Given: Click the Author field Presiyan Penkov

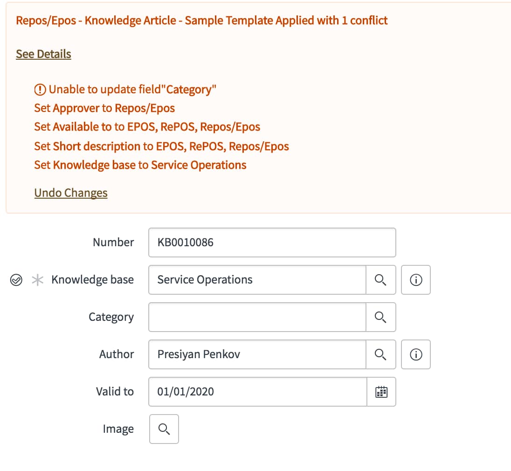Looking at the screenshot, I should pyautogui.click(x=257, y=354).
